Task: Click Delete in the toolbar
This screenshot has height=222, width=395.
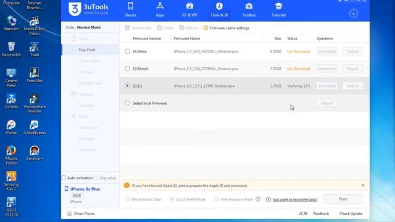Action: (x=165, y=28)
